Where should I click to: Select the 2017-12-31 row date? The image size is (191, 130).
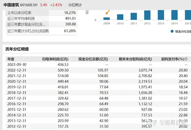point(17,98)
